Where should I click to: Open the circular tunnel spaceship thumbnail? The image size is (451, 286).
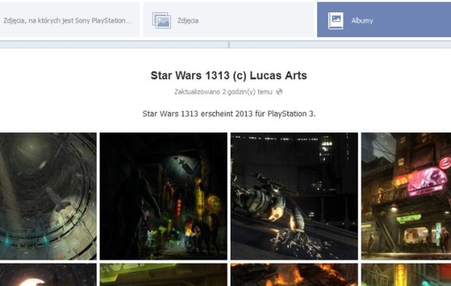click(48, 196)
